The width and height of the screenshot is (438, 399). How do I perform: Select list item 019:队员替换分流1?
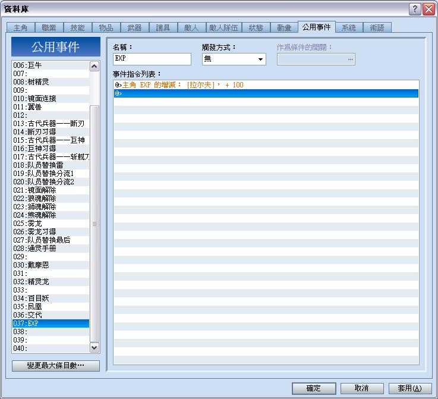click(x=51, y=174)
